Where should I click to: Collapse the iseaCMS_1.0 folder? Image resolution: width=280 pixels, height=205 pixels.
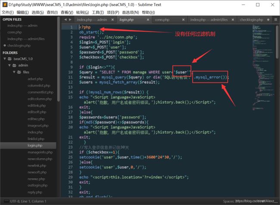point(5,59)
